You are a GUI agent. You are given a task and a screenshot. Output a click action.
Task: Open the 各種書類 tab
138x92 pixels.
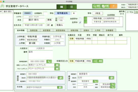tap(109, 30)
